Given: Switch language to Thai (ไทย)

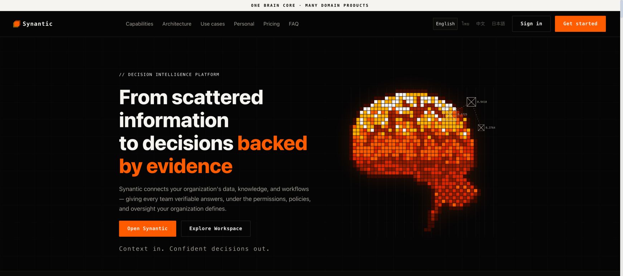Looking at the screenshot, I should (465, 24).
